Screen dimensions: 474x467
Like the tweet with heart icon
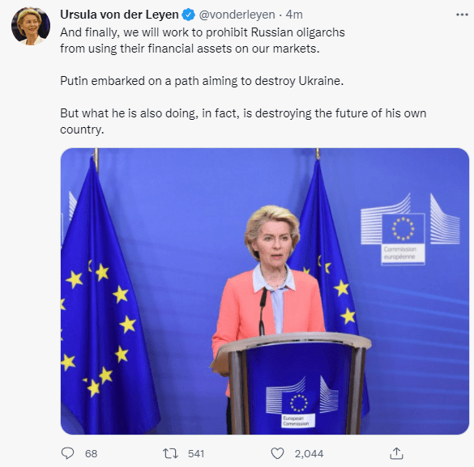[x=277, y=453]
